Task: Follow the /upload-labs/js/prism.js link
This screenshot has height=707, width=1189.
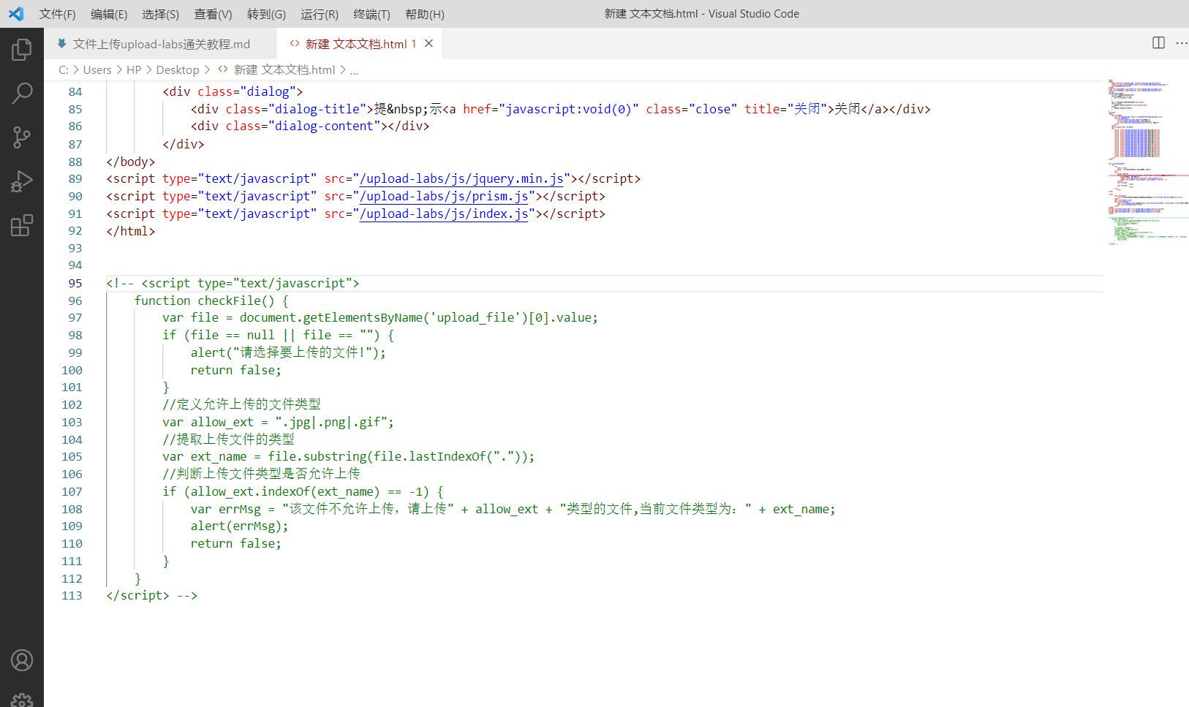Action: coord(444,196)
